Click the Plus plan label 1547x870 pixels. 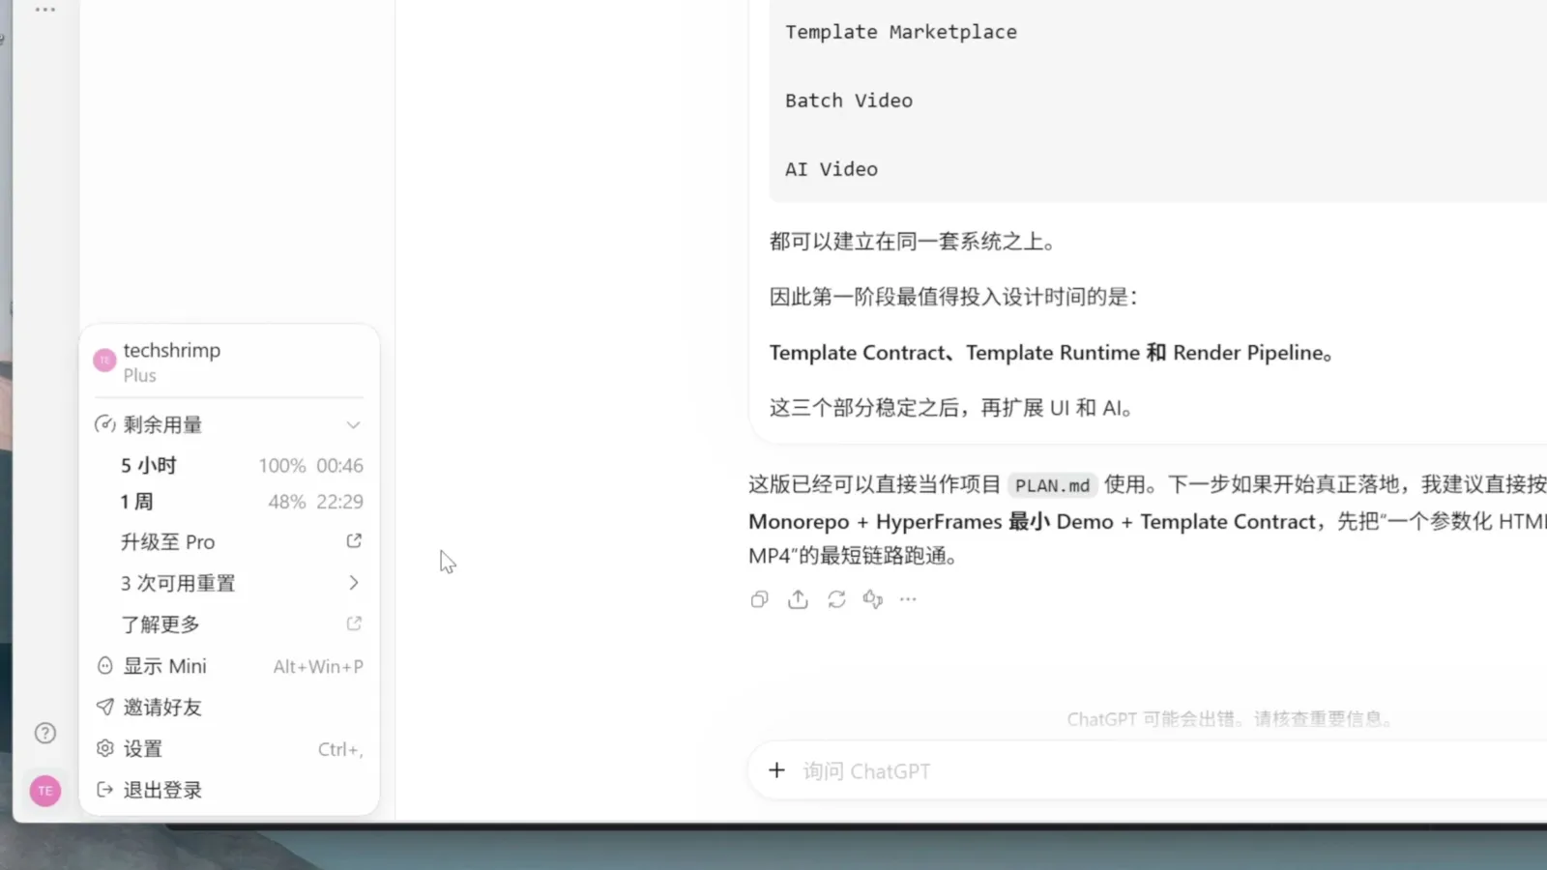click(139, 376)
